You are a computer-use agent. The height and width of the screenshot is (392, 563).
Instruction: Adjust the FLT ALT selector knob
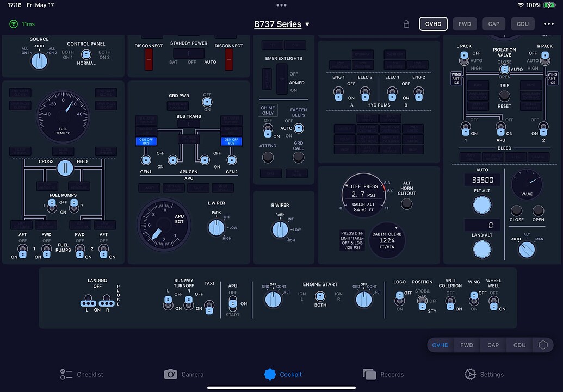[x=482, y=204]
